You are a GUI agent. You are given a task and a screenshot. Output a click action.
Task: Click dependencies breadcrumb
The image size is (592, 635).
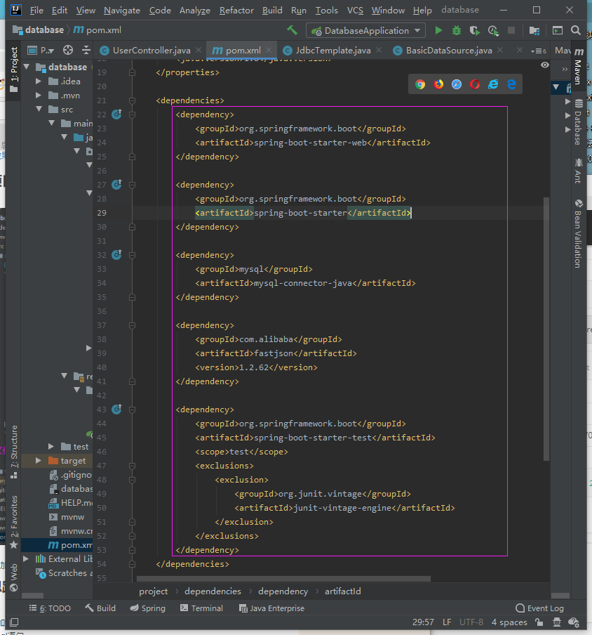[213, 591]
